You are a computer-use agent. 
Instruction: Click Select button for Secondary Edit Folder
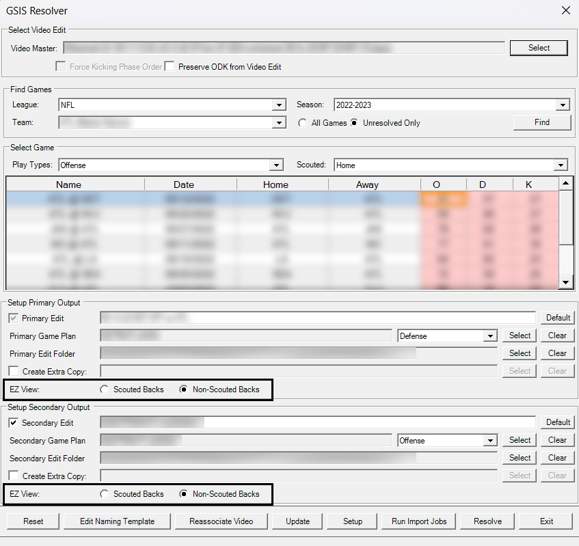[x=520, y=458]
